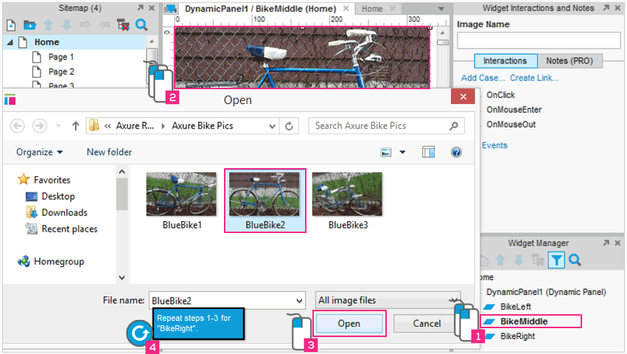This screenshot has width=627, height=354.
Task: Click the dialog's up-folder arrow
Action: point(75,126)
